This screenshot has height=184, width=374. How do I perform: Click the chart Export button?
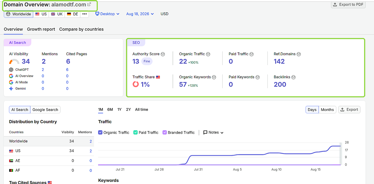tap(349, 110)
